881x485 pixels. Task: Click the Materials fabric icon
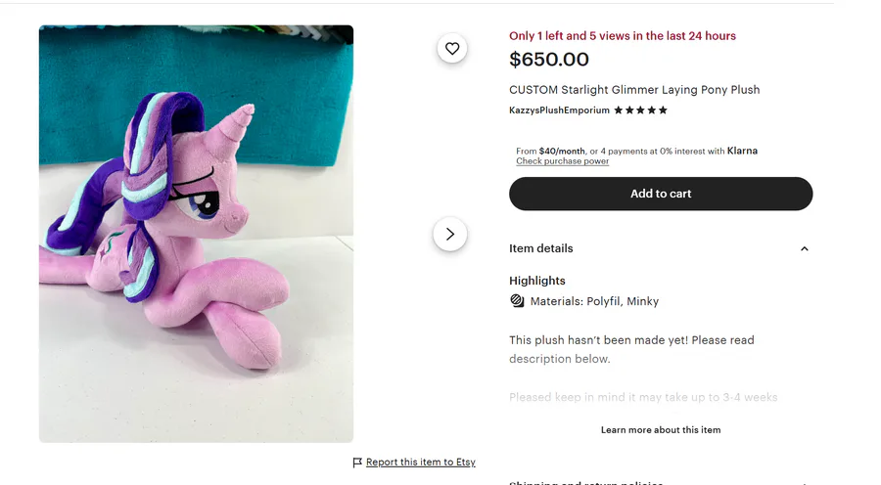pyautogui.click(x=518, y=301)
